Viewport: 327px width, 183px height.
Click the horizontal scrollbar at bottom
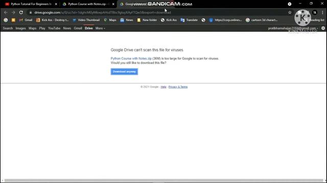163,180
